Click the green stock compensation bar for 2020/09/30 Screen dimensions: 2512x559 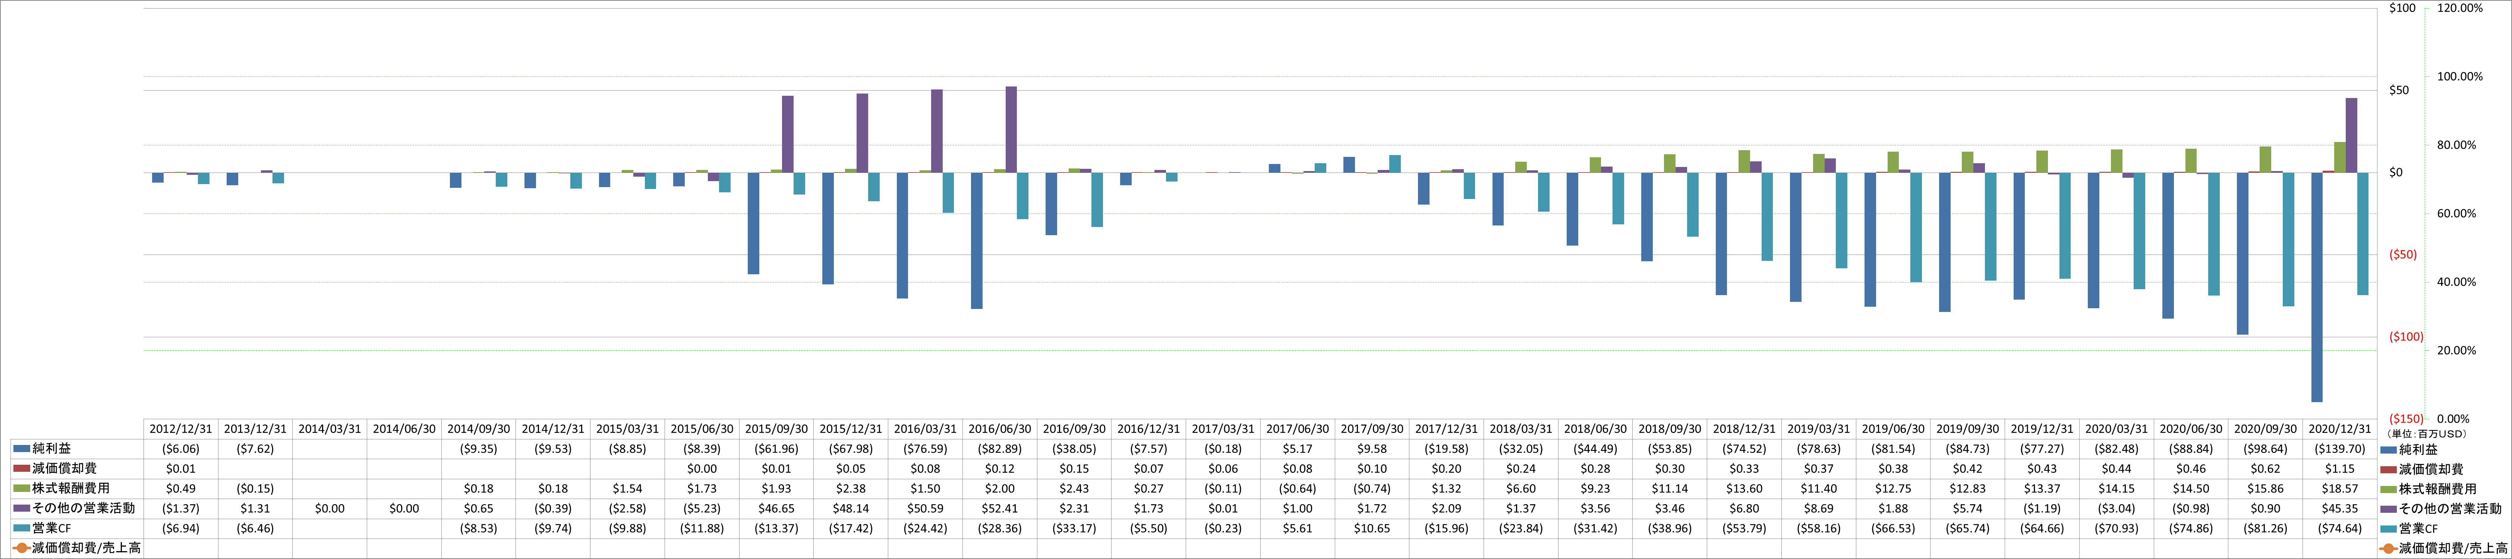click(x=2265, y=160)
